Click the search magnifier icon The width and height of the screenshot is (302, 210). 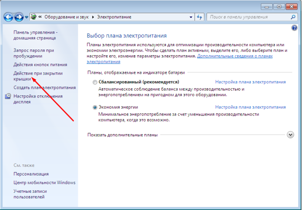pyautogui.click(x=293, y=17)
